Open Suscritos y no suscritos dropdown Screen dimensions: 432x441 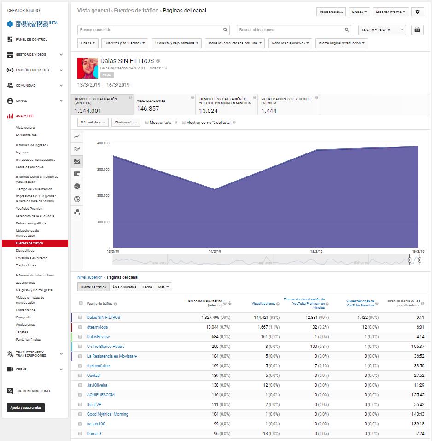tap(124, 43)
